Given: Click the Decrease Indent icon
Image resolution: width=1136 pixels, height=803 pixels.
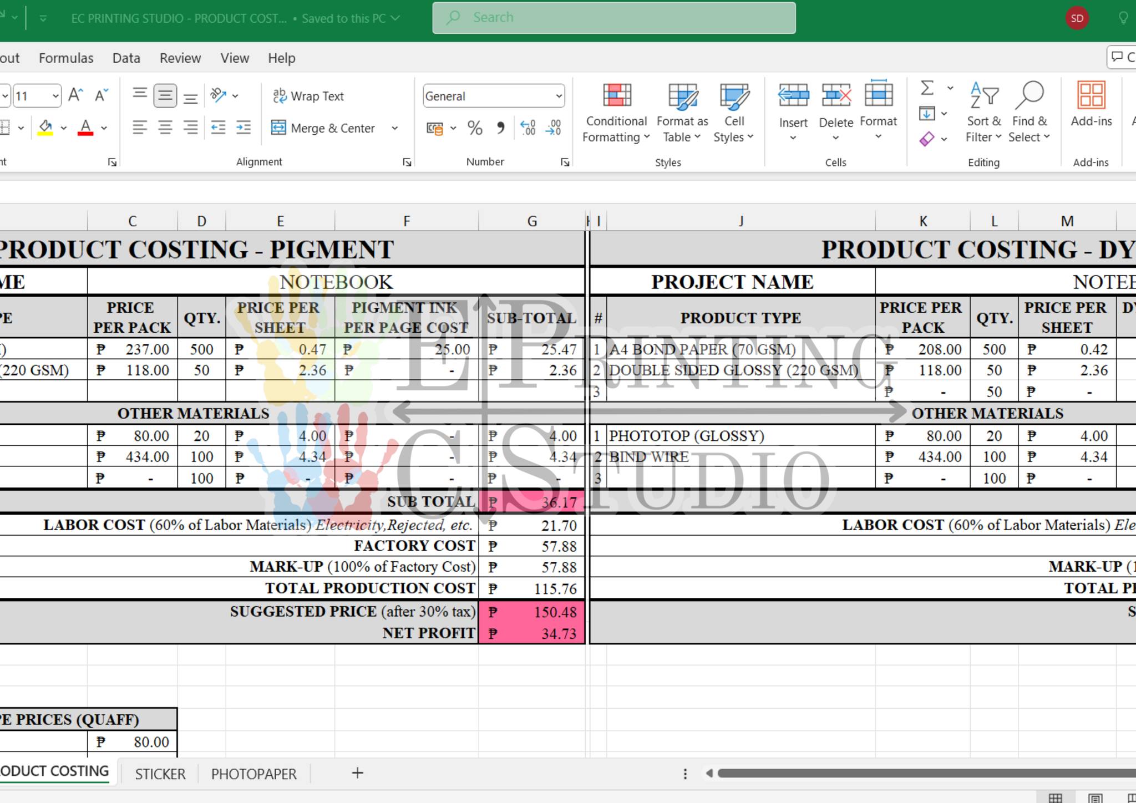Looking at the screenshot, I should [218, 128].
